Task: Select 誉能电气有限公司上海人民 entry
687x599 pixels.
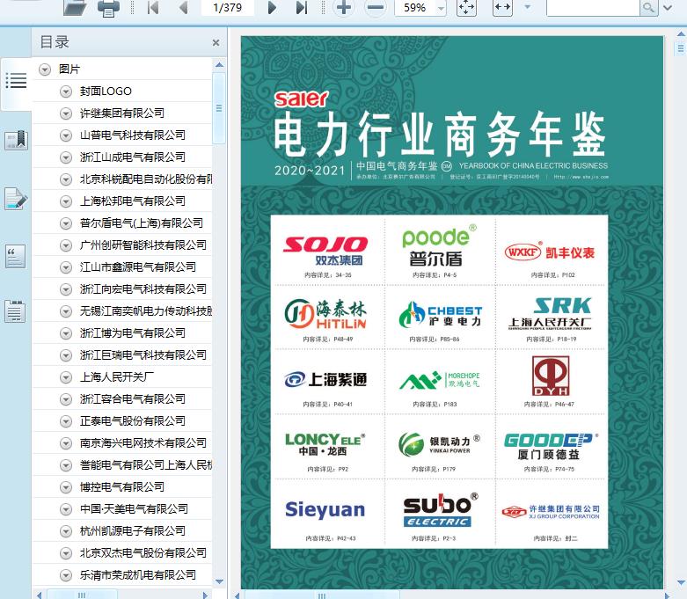Action: click(146, 465)
